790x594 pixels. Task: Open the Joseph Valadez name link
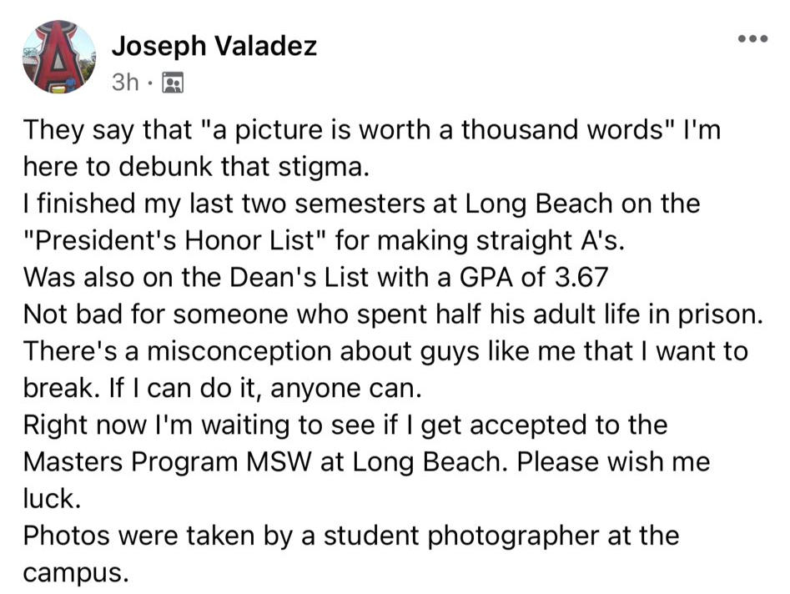click(214, 47)
